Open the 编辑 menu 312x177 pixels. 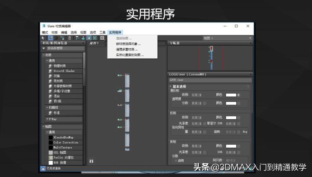point(64,32)
